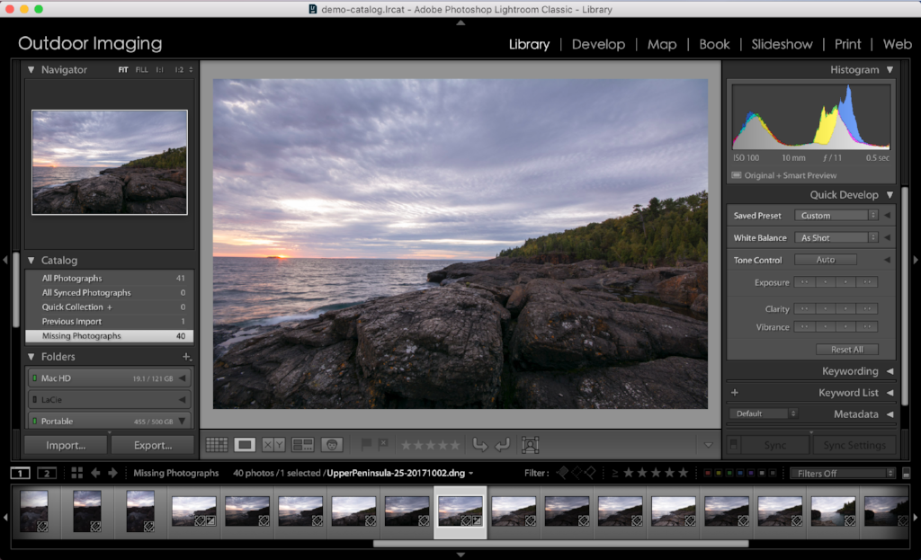The height and width of the screenshot is (560, 921).
Task: Collapse the Histogram panel
Action: (x=890, y=69)
